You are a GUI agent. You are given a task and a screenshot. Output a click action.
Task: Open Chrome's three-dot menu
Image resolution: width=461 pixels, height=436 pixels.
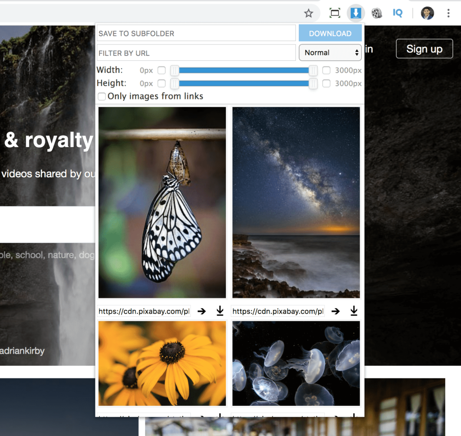click(448, 13)
